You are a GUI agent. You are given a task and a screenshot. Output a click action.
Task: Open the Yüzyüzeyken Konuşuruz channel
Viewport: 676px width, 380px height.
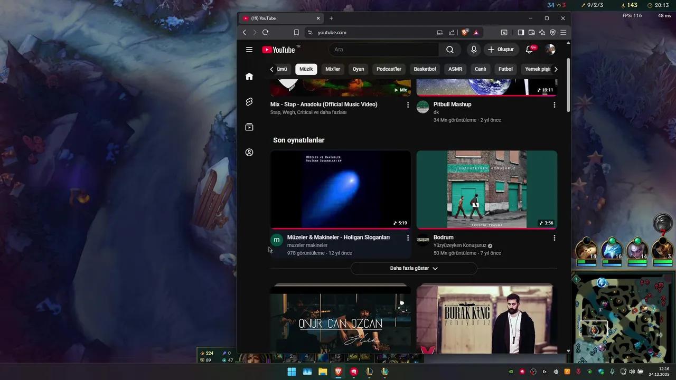pos(459,245)
